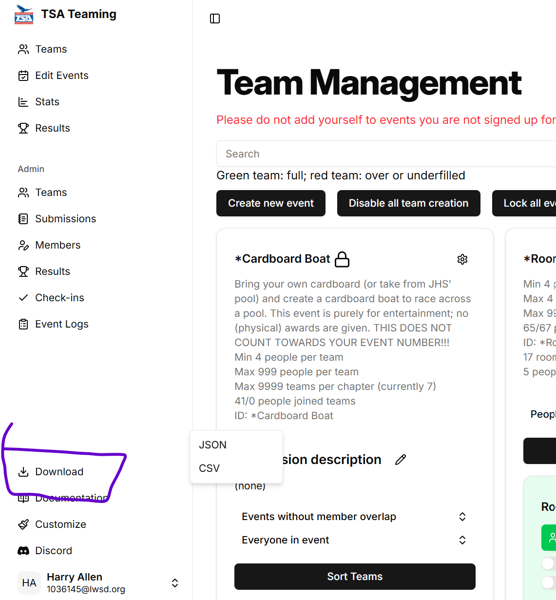Open the Everyone in event dropdown
556x600 pixels.
pos(354,540)
